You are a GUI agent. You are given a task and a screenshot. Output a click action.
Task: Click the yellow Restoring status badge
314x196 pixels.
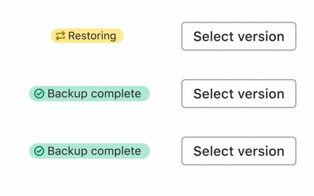87,36
